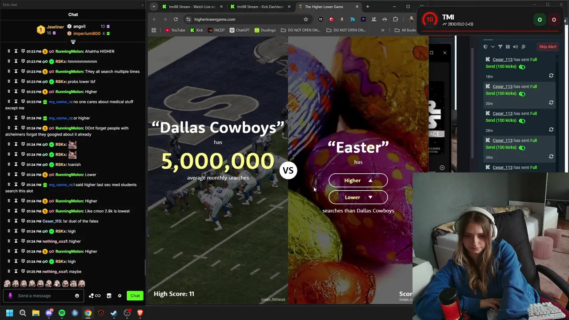Open the YouTube bookmark

[175, 30]
